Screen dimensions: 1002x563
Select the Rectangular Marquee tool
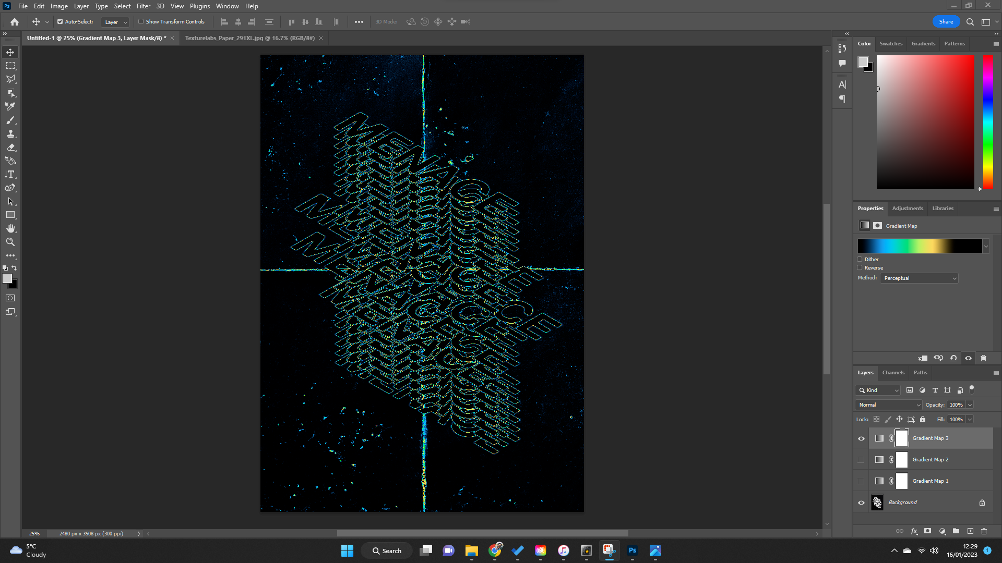coord(10,66)
